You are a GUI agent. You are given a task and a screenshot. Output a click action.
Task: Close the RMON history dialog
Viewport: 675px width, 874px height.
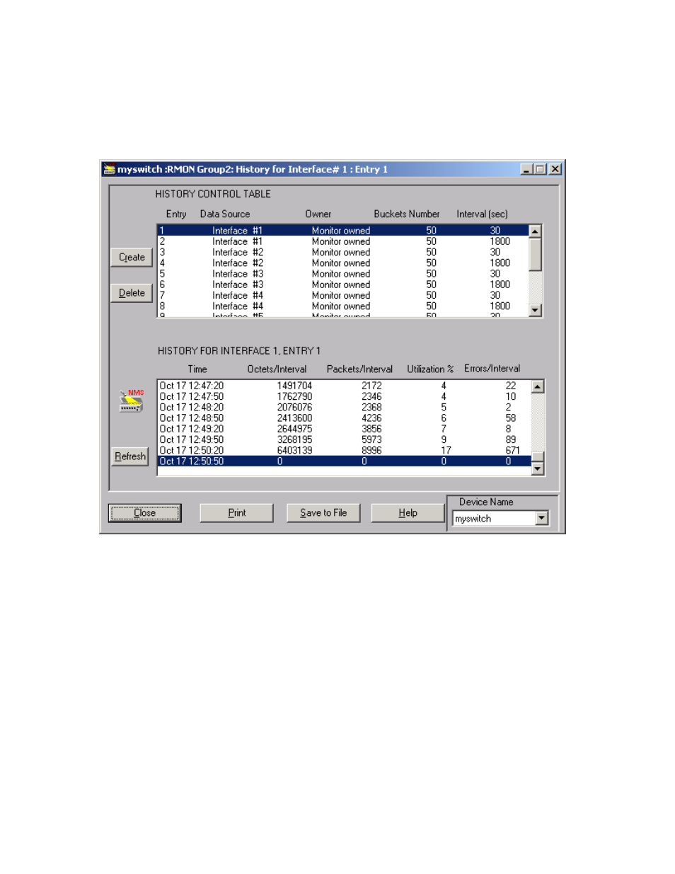pos(145,513)
